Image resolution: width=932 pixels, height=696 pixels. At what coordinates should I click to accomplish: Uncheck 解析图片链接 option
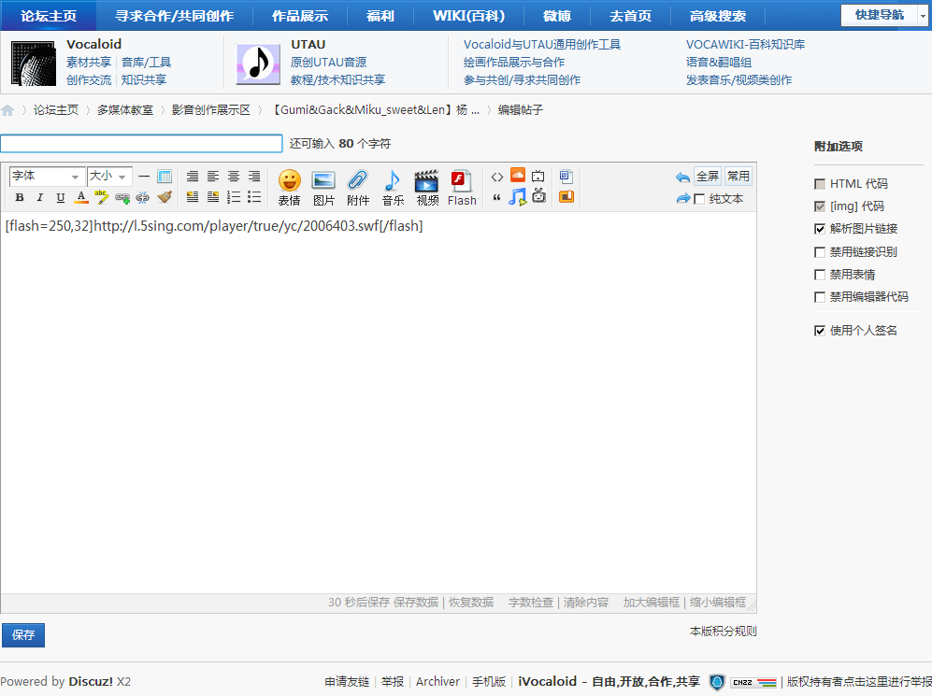point(820,229)
